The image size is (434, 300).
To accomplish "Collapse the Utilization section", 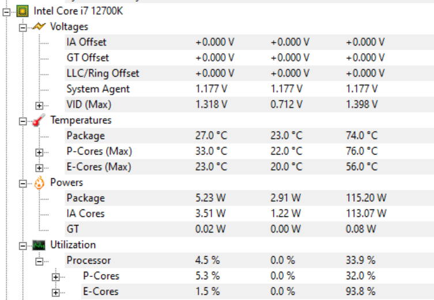I will (x=22, y=246).
